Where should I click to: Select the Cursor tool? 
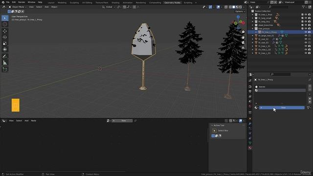(x=5, y=24)
